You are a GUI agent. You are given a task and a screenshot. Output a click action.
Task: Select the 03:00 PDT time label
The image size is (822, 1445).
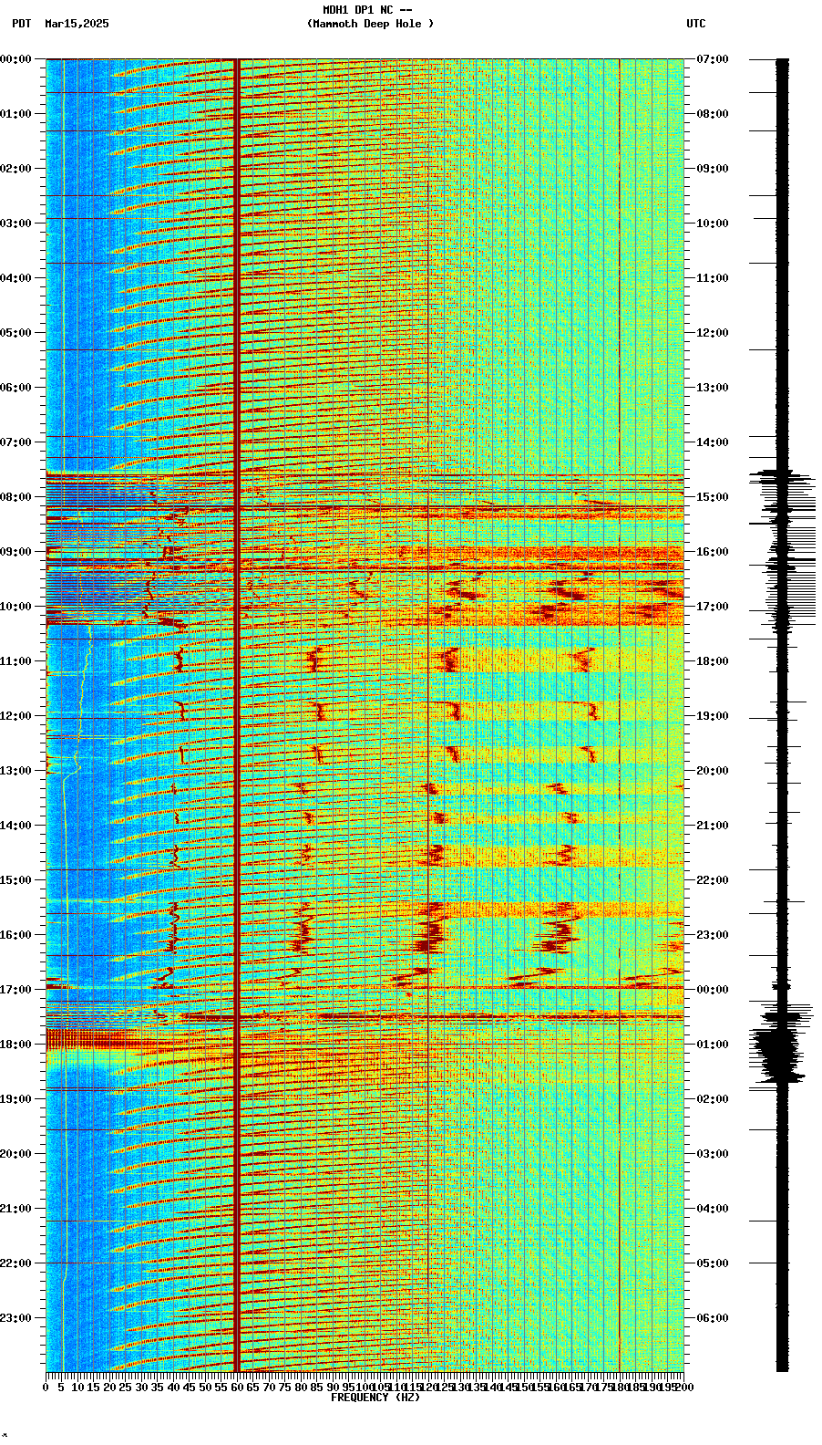(16, 224)
